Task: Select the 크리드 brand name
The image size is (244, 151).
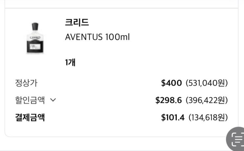Action: 77,23
